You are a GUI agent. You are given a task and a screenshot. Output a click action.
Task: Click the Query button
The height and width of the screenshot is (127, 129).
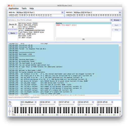point(13,33)
